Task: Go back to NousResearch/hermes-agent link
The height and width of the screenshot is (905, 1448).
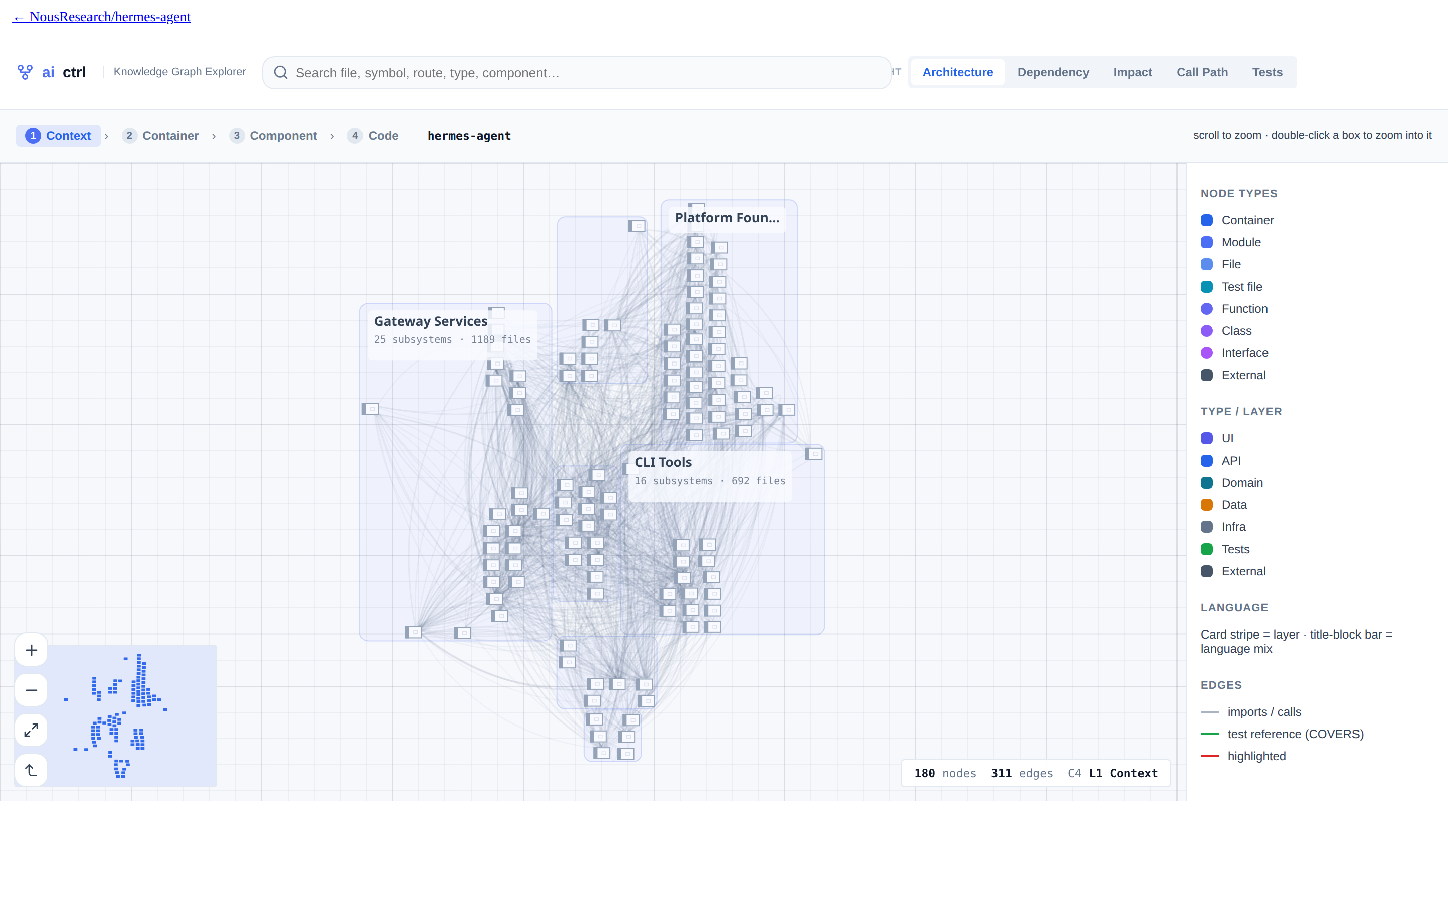Action: click(x=102, y=17)
